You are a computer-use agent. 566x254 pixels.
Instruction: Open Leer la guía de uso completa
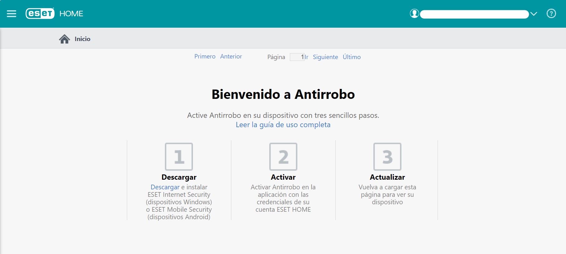tap(283, 125)
